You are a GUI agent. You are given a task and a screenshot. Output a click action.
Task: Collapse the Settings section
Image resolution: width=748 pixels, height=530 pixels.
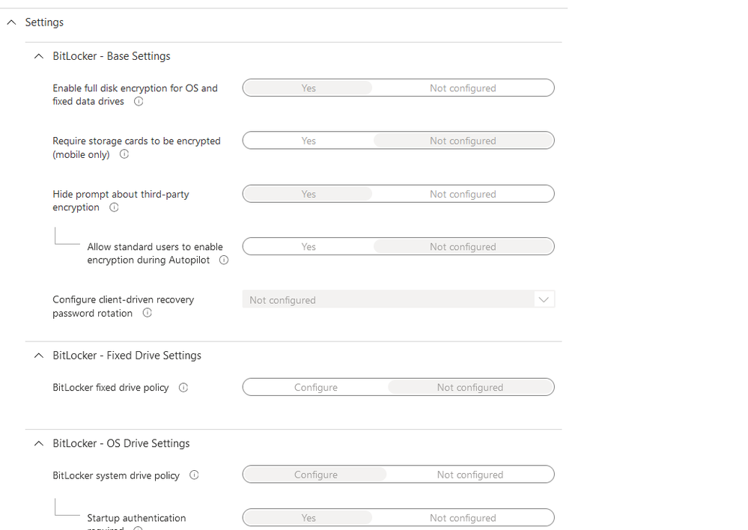[x=11, y=22]
